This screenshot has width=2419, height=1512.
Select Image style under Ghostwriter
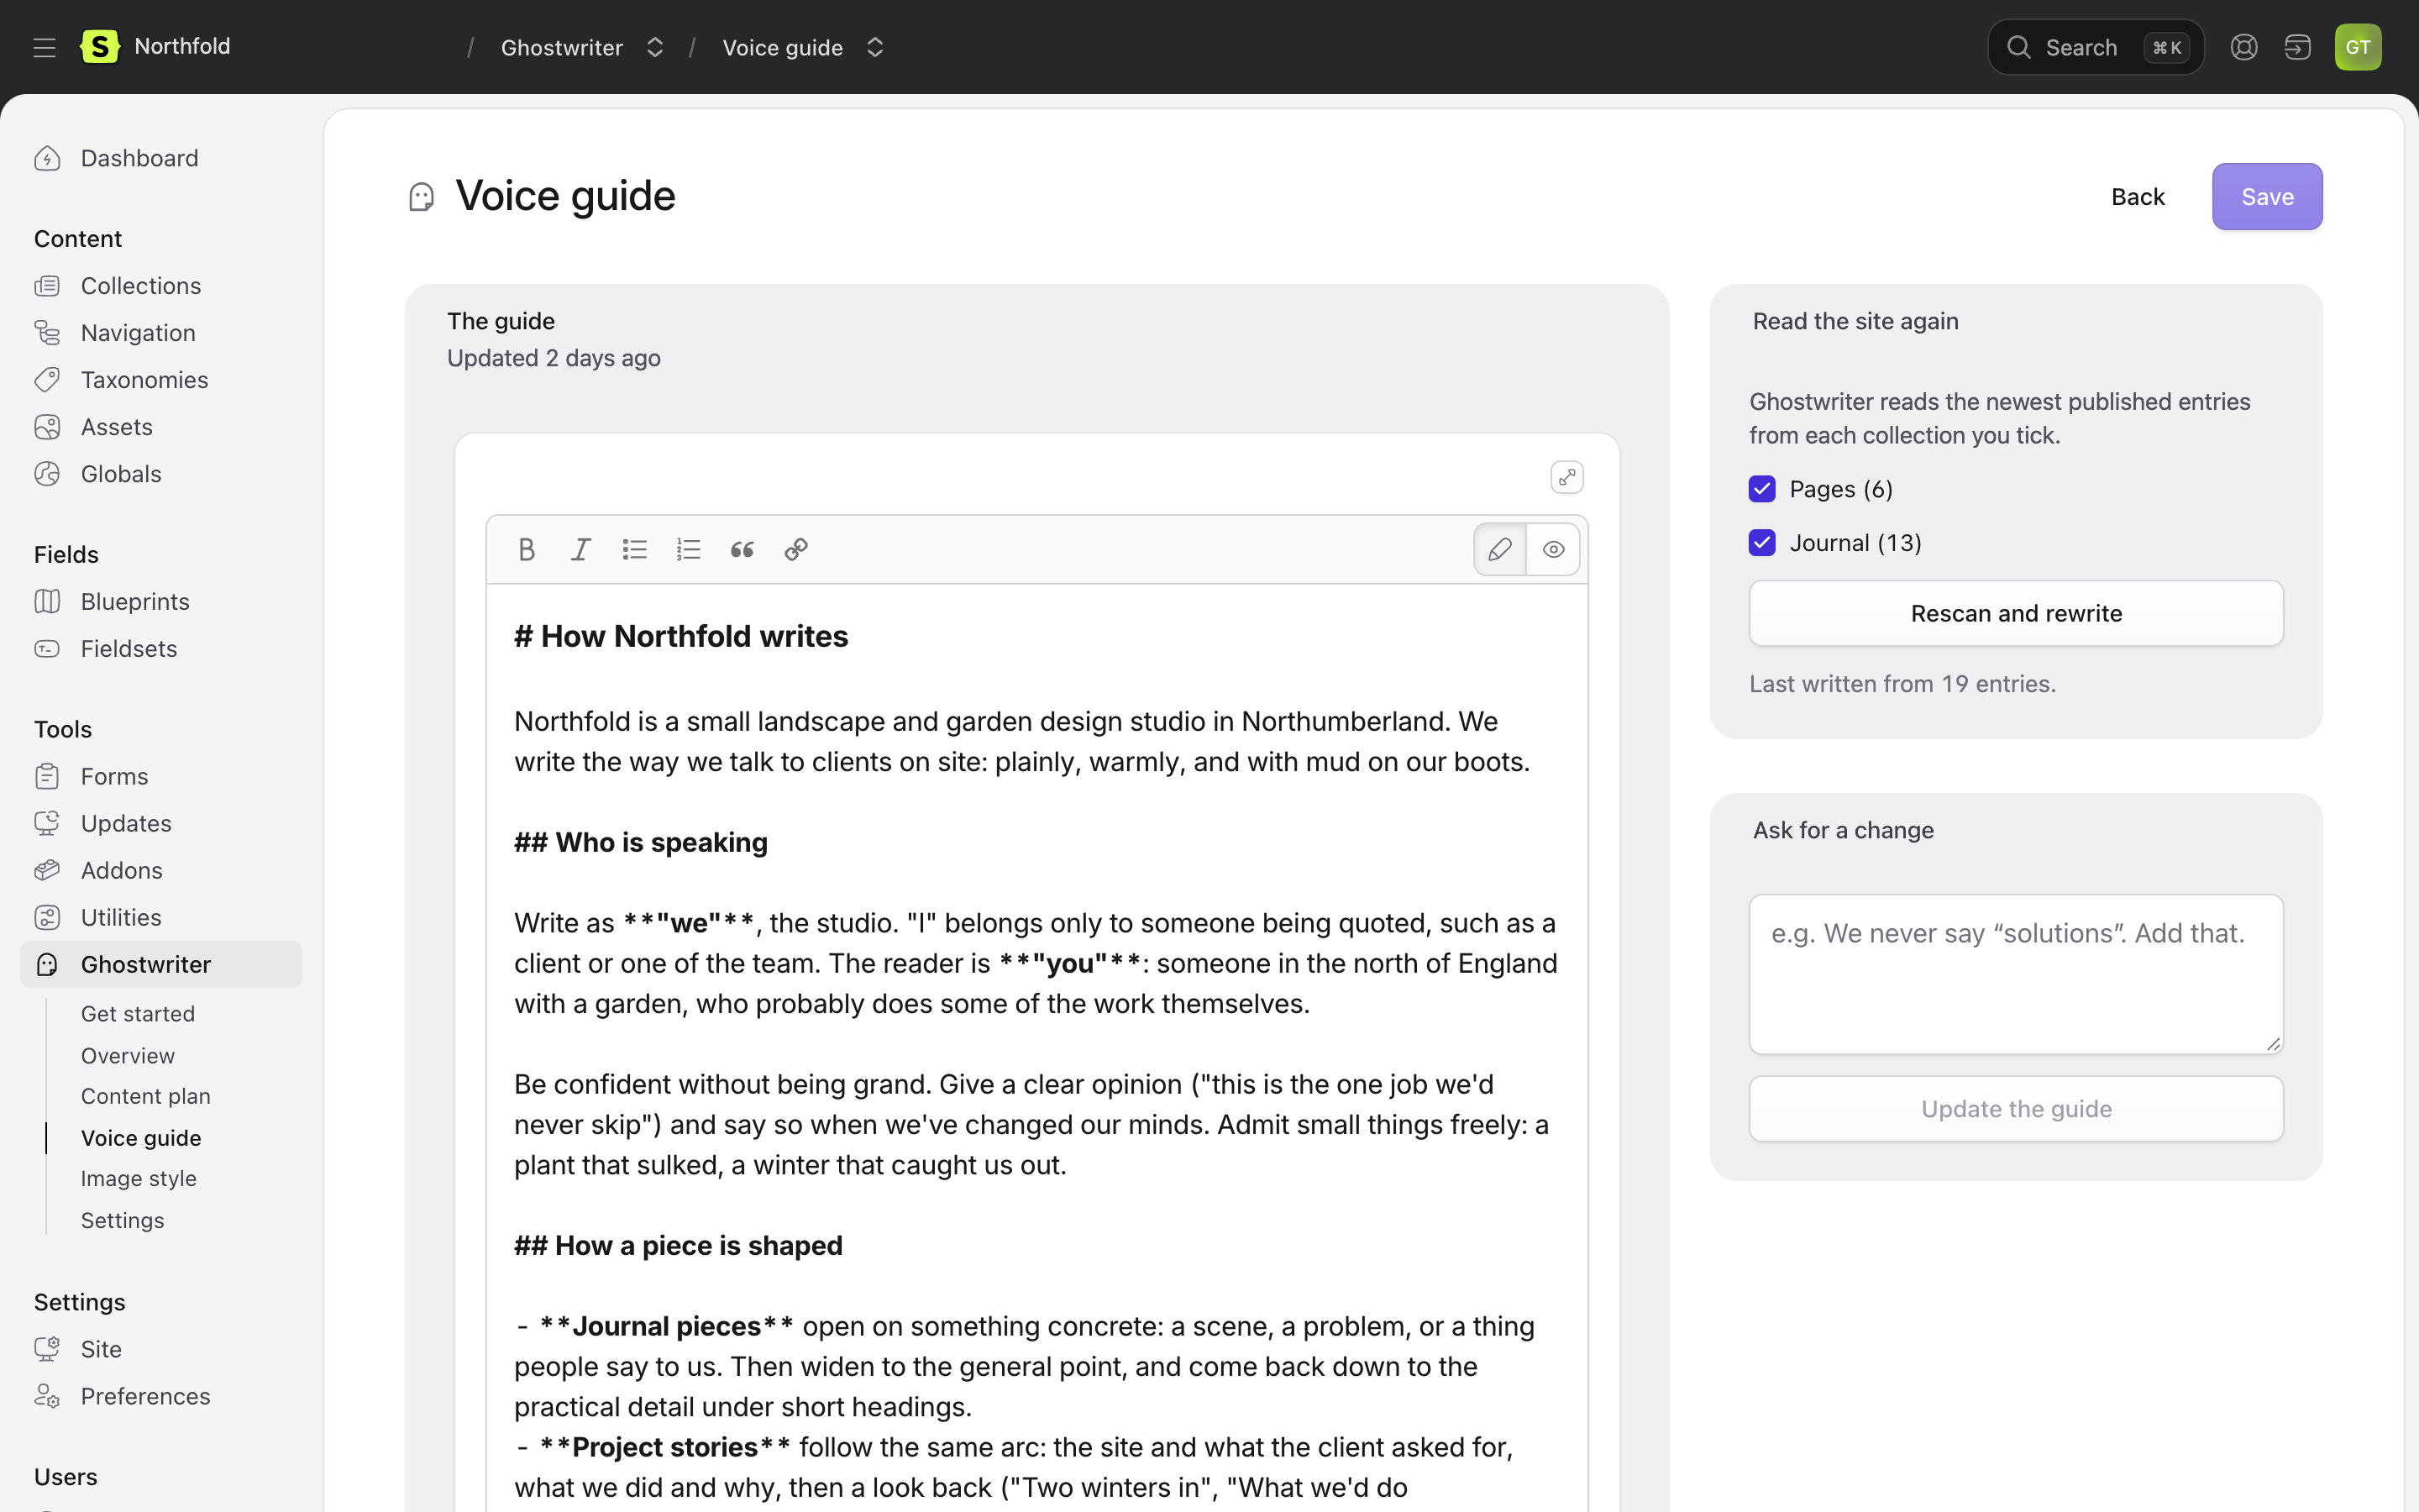pyautogui.click(x=139, y=1179)
